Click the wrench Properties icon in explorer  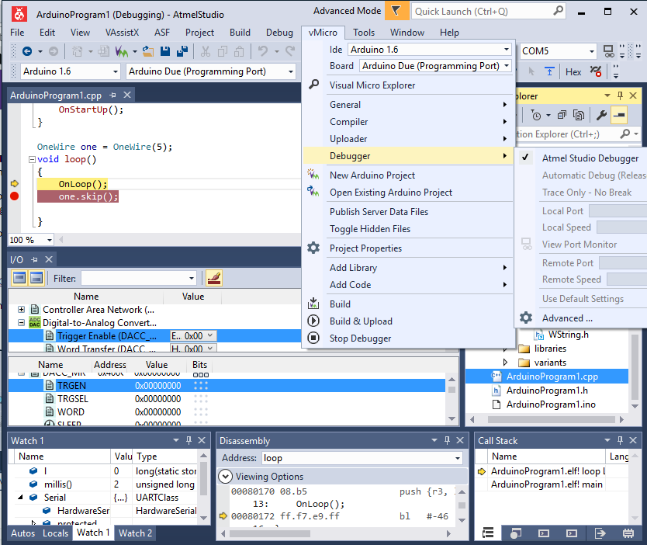pyautogui.click(x=601, y=115)
